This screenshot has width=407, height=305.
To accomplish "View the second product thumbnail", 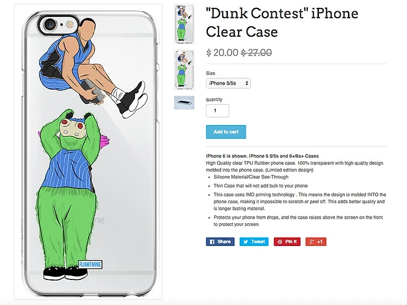I will pos(184,70).
